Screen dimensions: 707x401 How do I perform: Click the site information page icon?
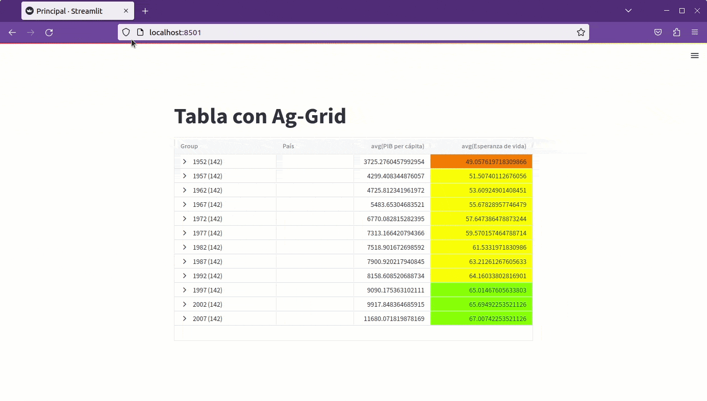click(140, 32)
